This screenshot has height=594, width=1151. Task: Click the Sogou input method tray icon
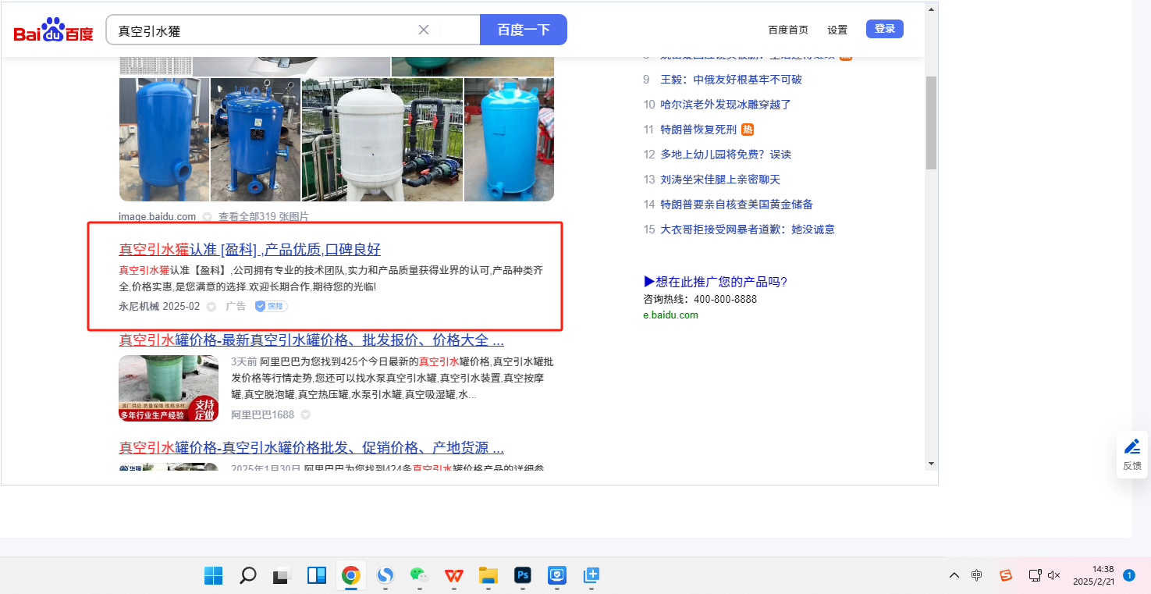pos(1006,576)
